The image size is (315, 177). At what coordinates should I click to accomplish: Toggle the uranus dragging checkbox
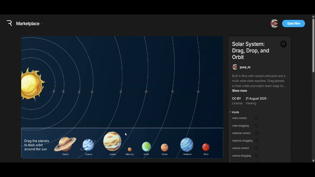[256, 156]
